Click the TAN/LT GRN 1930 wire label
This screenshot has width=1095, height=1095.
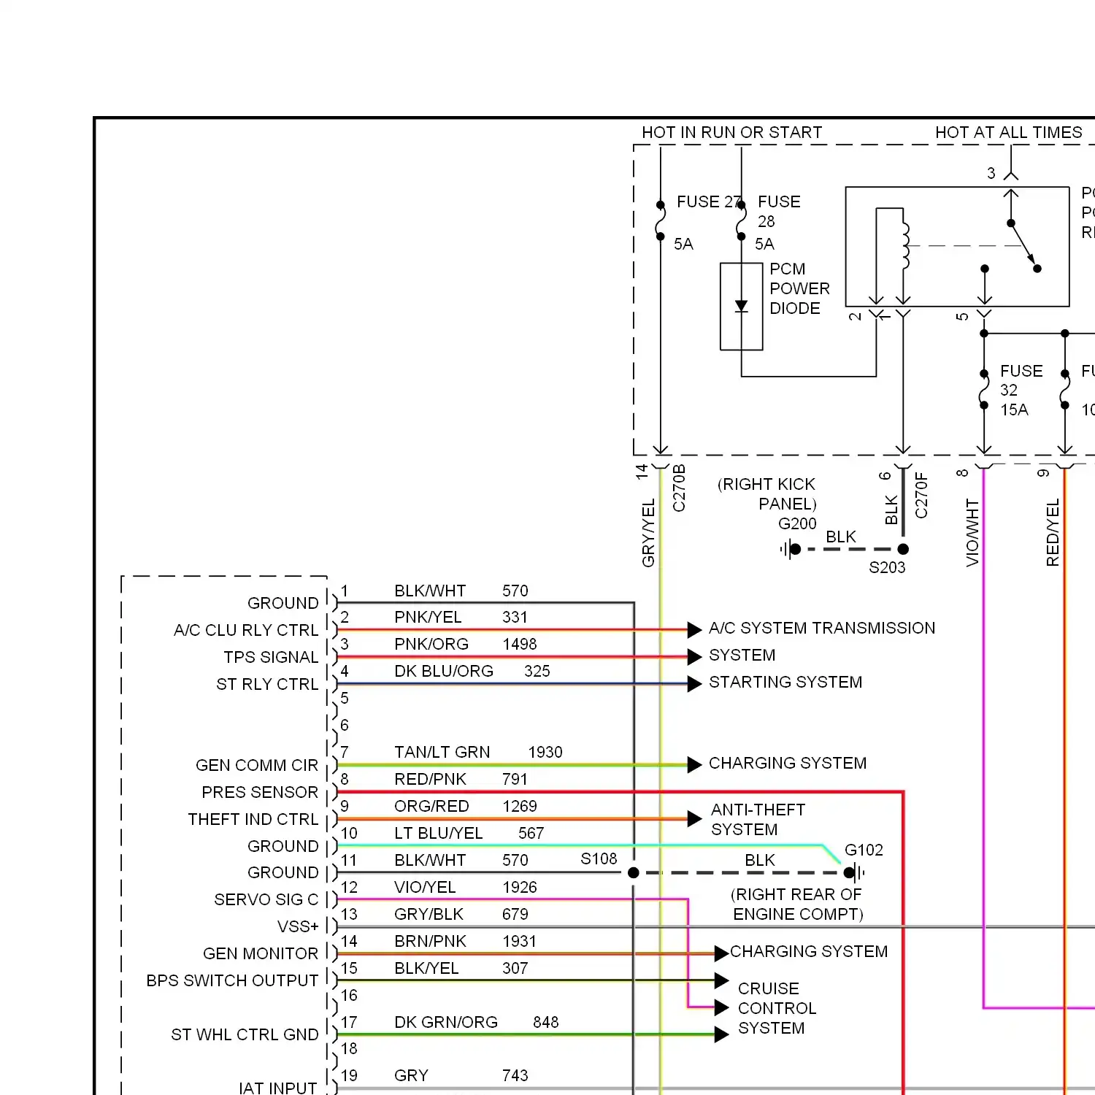click(x=478, y=752)
